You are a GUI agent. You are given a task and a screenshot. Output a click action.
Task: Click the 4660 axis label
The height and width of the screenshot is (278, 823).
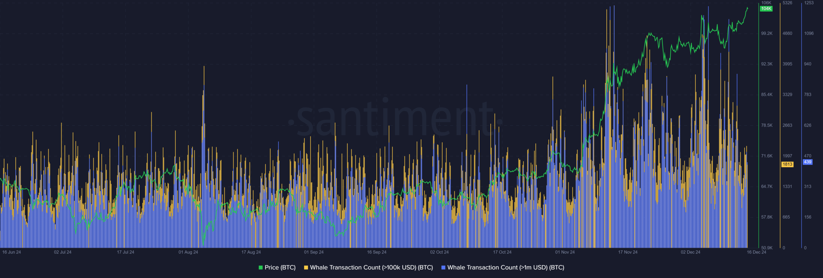787,33
